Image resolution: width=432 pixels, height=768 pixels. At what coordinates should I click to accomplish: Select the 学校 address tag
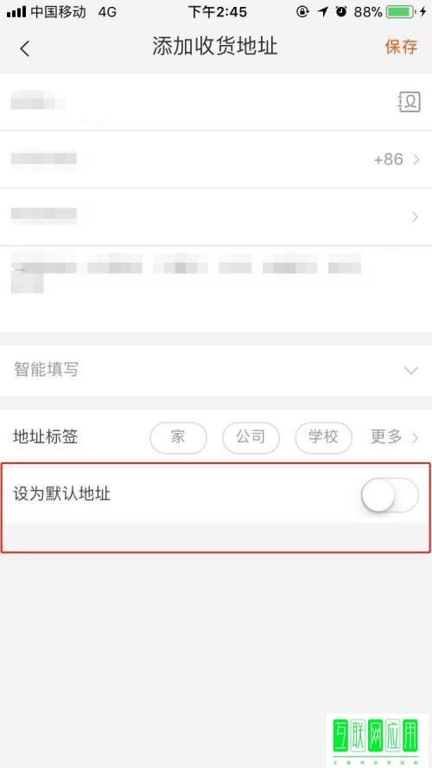pos(323,437)
